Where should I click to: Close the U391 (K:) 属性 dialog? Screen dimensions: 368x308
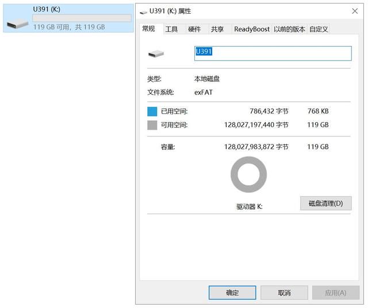point(355,11)
